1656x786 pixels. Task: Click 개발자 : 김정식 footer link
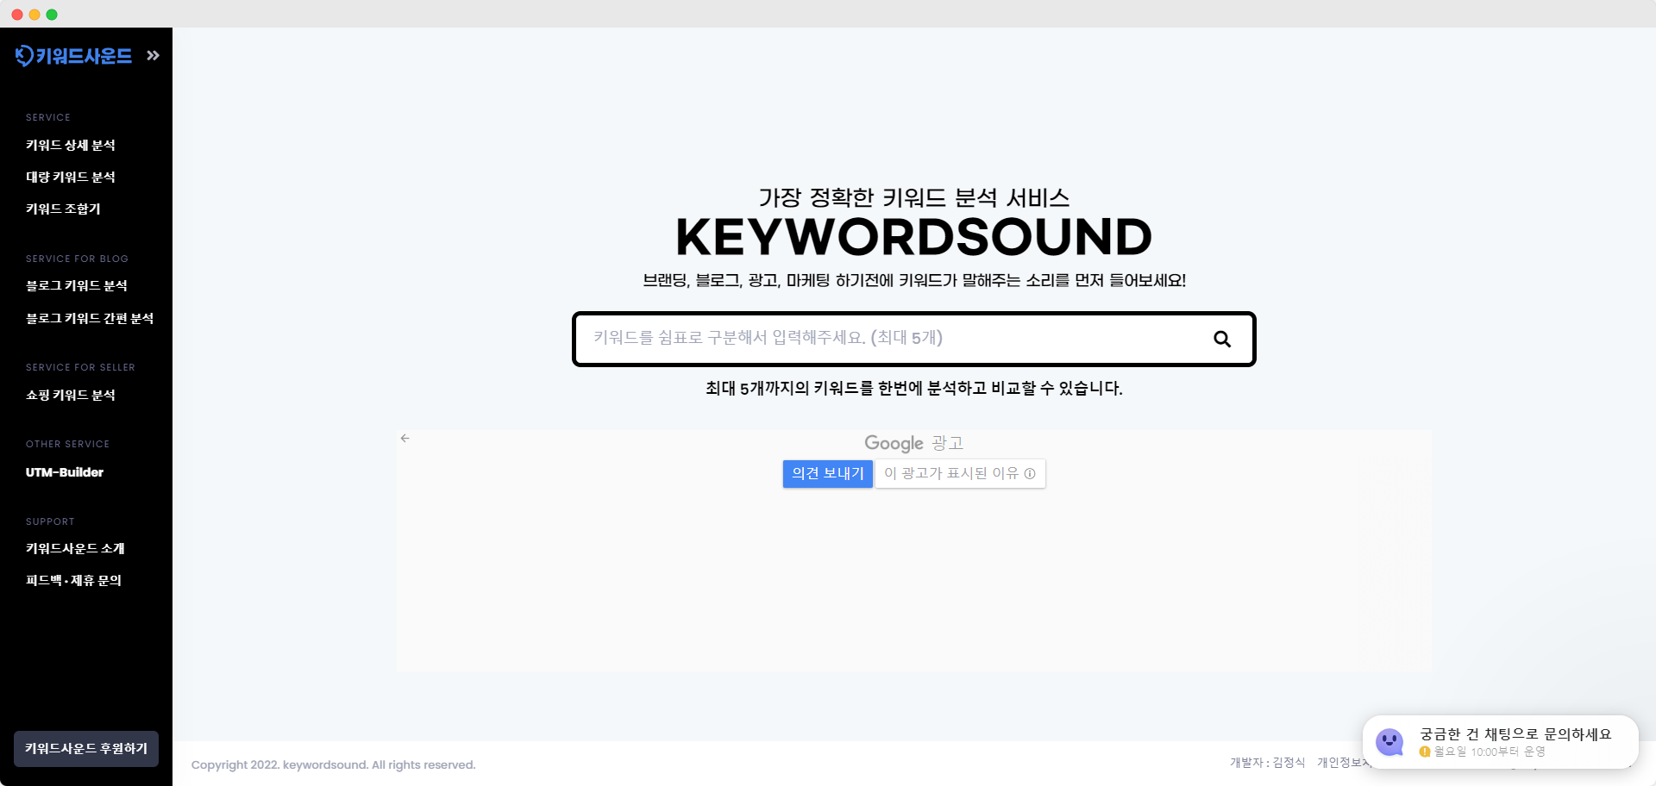[x=1267, y=763]
